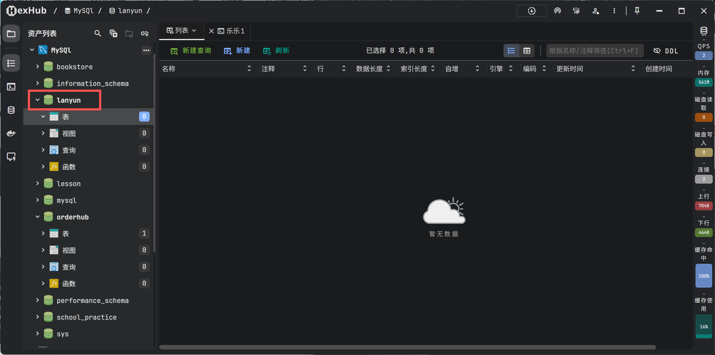Open the terminal icon in left sidebar
The height and width of the screenshot is (355, 715).
pos(11,87)
